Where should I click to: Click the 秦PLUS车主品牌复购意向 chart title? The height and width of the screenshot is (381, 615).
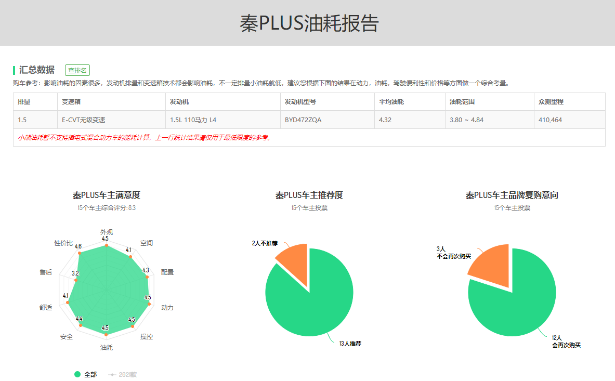[x=512, y=195]
